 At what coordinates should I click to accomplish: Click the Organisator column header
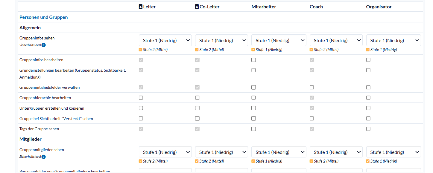point(379,7)
